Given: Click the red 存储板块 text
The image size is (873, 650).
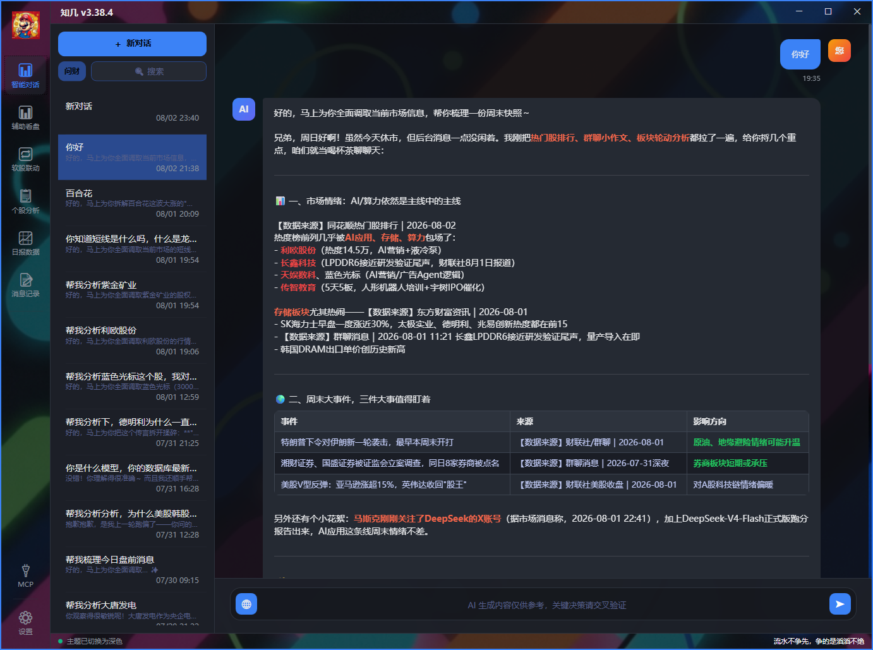Looking at the screenshot, I should (x=292, y=312).
